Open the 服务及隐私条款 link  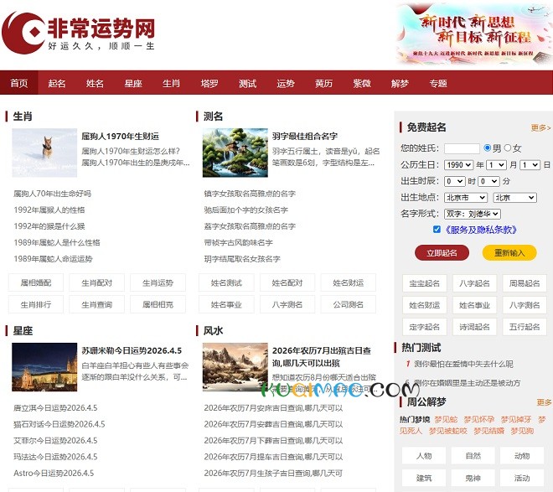pos(480,230)
